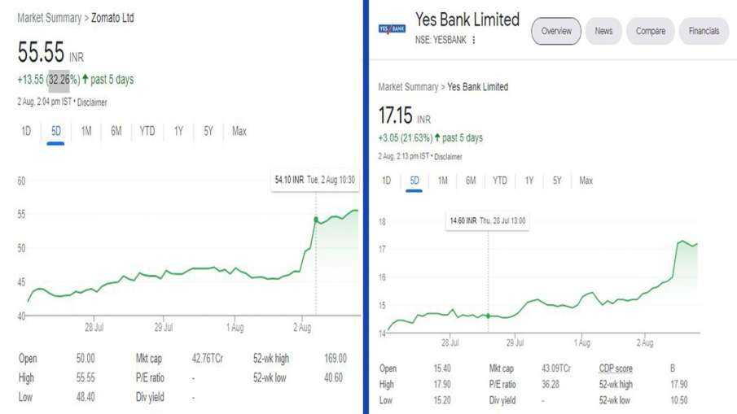Open the three-dot menu beside NSE: YESBANK
The height and width of the screenshot is (414, 737).
click(474, 40)
